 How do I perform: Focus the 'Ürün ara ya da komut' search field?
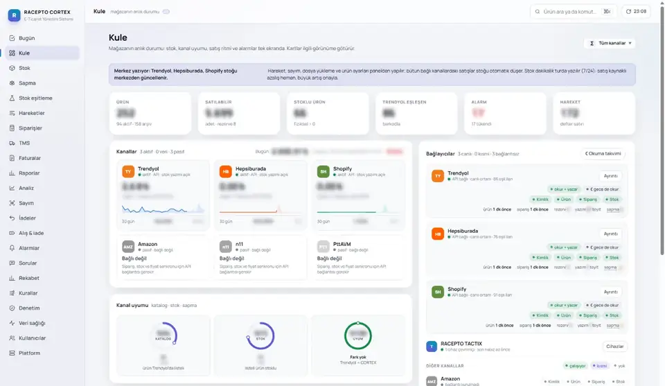(x=573, y=12)
